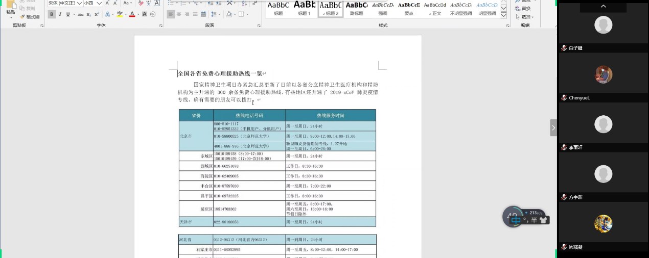Apply the 强调 style

click(383, 9)
